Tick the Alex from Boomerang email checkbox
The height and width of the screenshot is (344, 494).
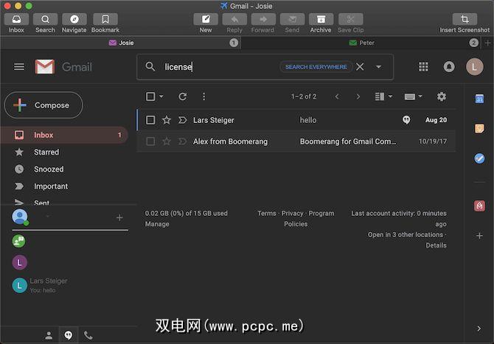150,141
